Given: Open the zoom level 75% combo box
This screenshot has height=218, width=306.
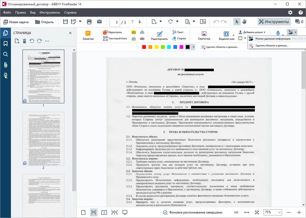Looking at the screenshot, I should pyautogui.click(x=272, y=212).
